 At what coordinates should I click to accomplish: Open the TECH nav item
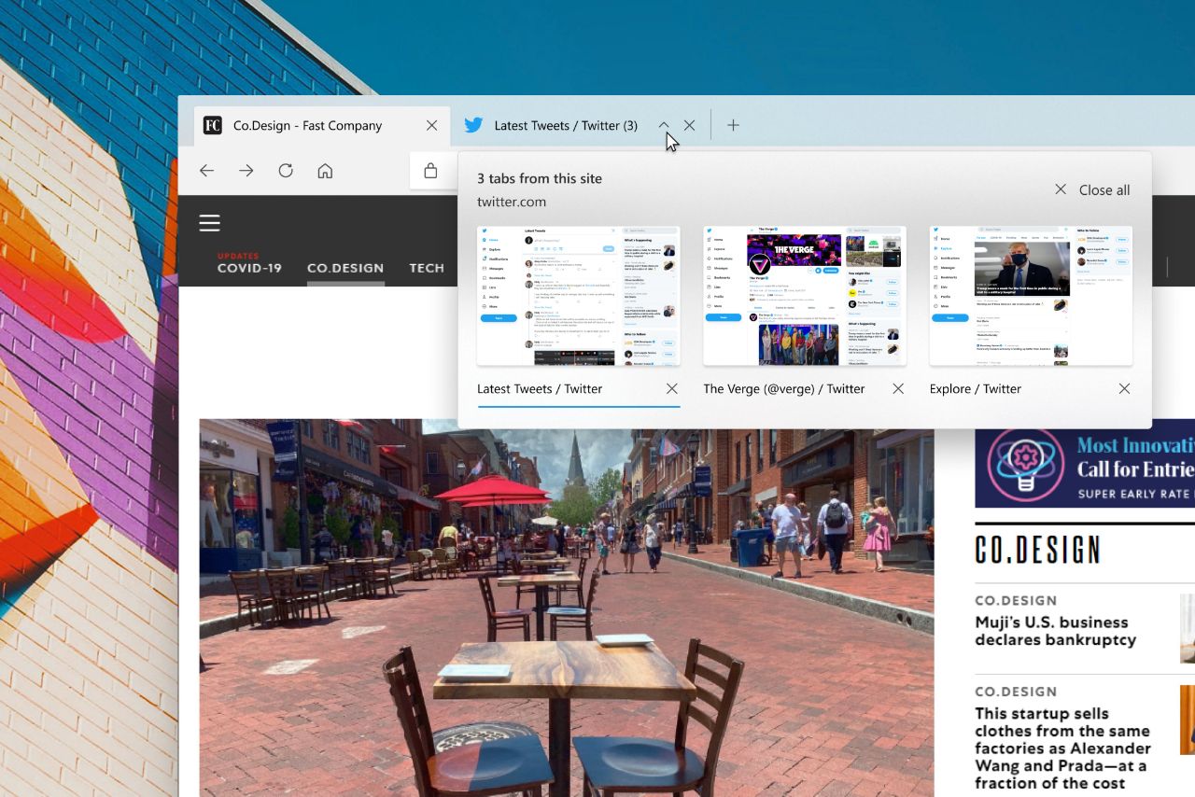[x=427, y=268]
